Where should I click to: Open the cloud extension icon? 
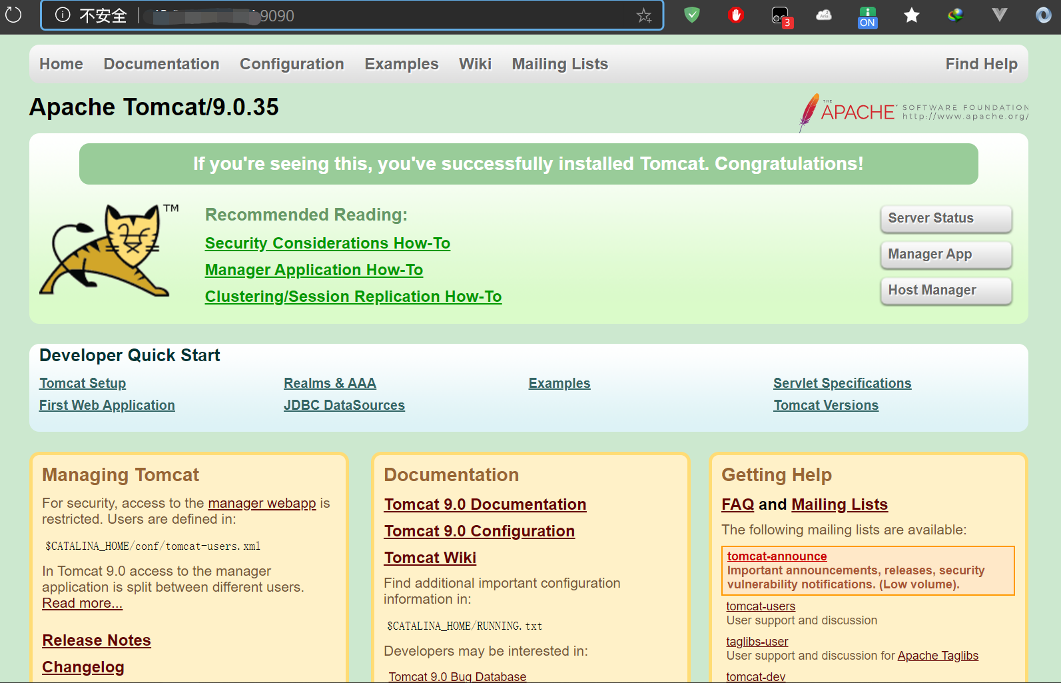point(824,15)
